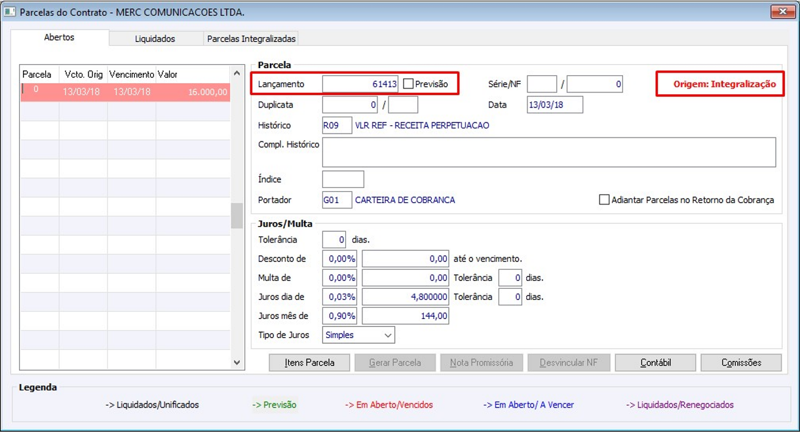The height and width of the screenshot is (433, 800).
Task: Click the parcela list scrollbar thumb
Action: [x=237, y=216]
